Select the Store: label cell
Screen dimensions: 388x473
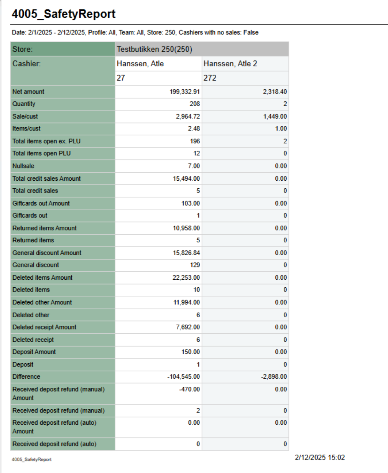click(23, 49)
